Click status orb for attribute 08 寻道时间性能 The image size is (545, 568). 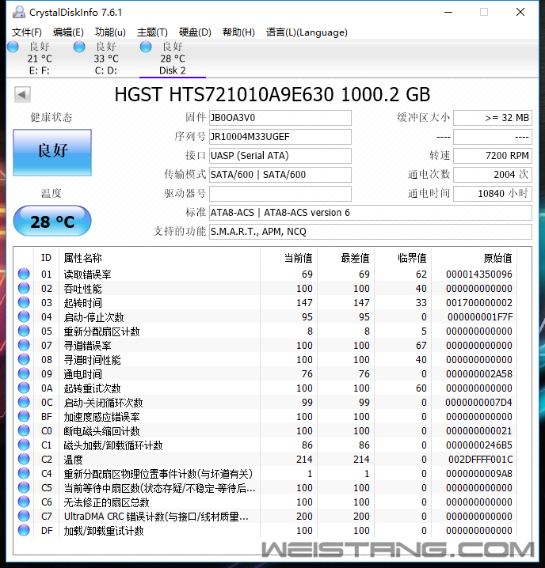tap(24, 359)
